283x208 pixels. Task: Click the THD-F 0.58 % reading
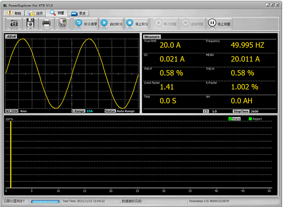tap(171, 73)
